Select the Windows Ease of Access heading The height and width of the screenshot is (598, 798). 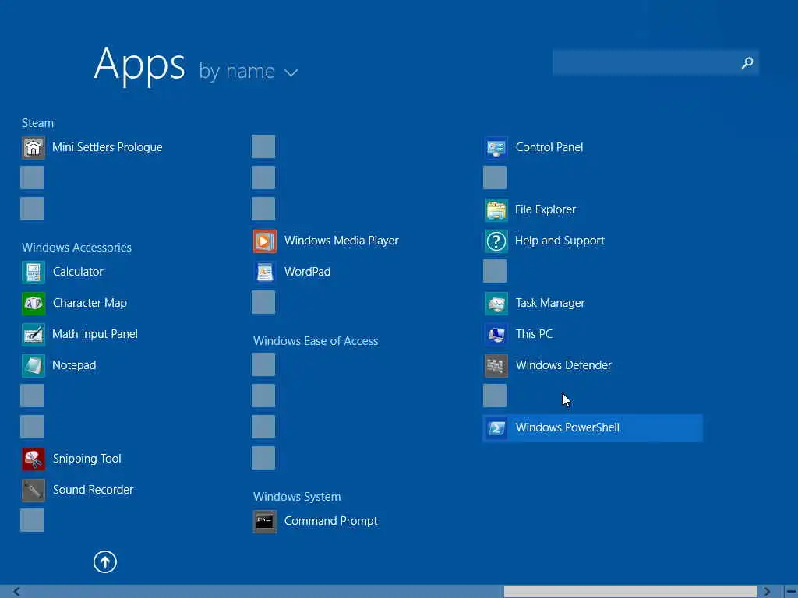click(316, 341)
